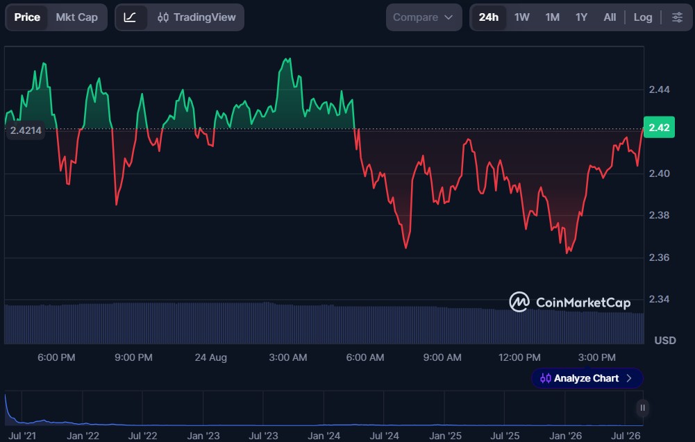Click the 24 Aug date axis label
695x442 pixels.
pyautogui.click(x=211, y=357)
